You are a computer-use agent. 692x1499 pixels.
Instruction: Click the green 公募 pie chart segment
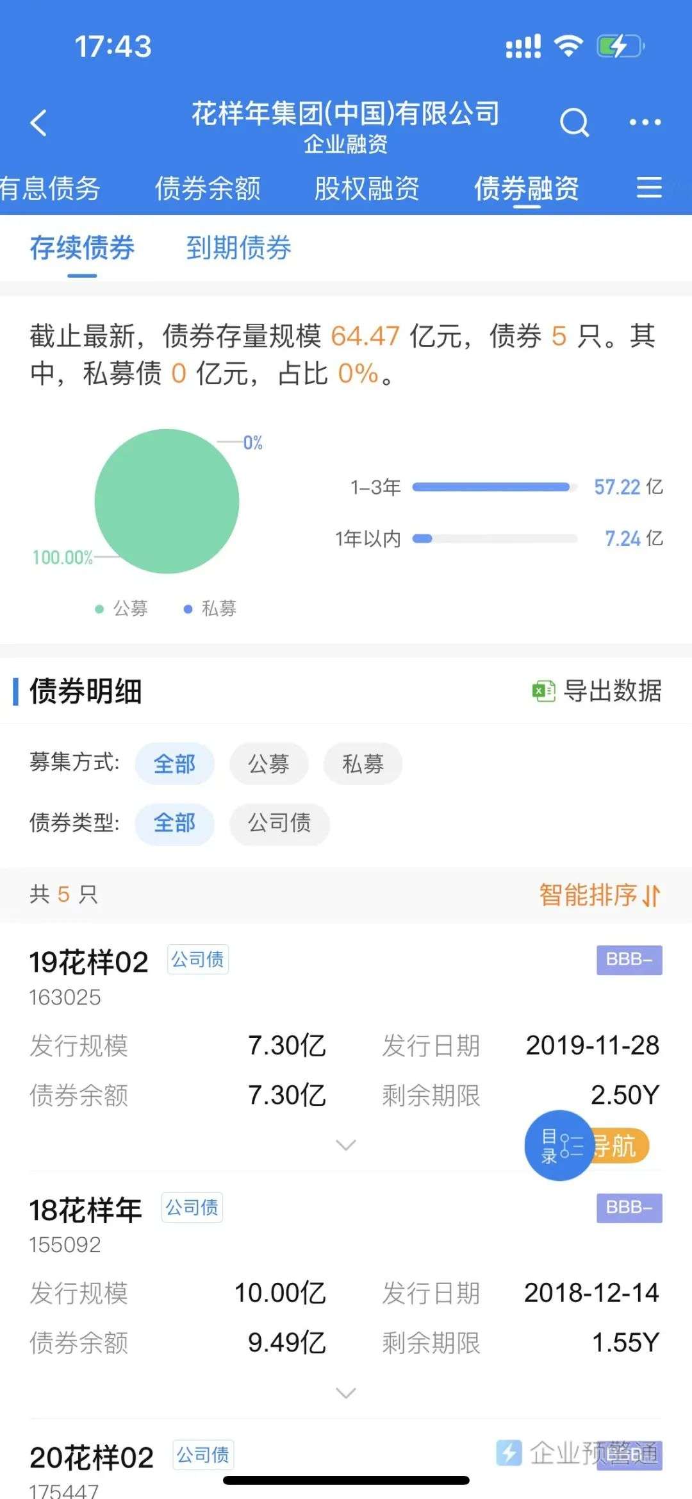(x=167, y=501)
